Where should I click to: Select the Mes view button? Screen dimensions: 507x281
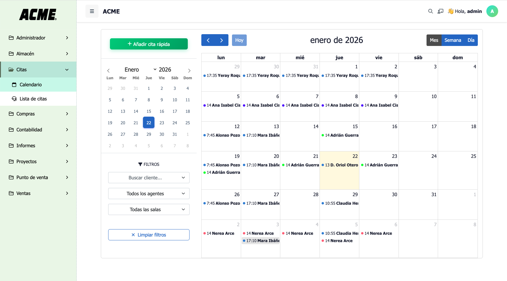pos(434,40)
